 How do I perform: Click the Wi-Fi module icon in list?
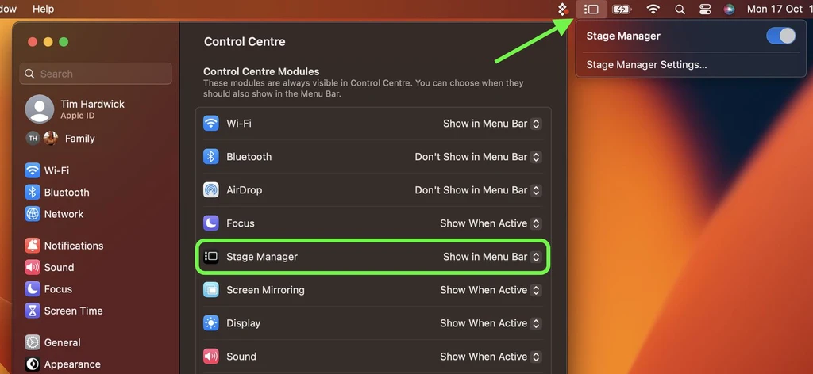[x=211, y=124]
